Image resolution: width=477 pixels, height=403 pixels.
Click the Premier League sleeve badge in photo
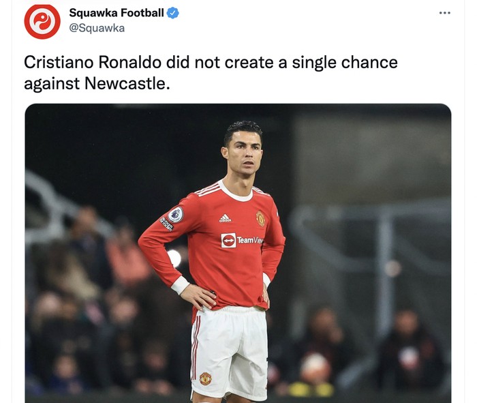[x=176, y=215]
